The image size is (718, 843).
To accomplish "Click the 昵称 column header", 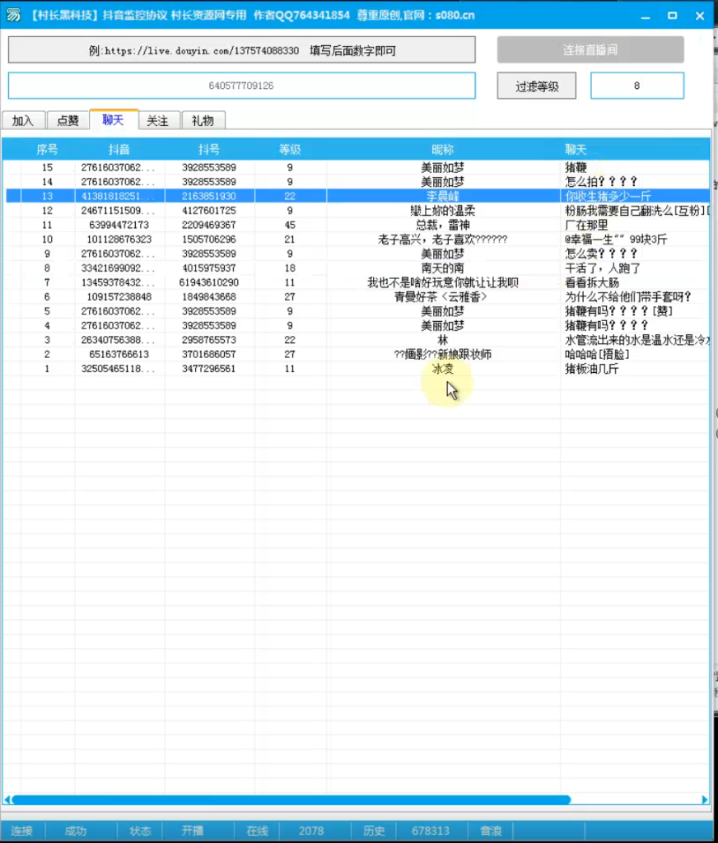I will click(x=443, y=150).
